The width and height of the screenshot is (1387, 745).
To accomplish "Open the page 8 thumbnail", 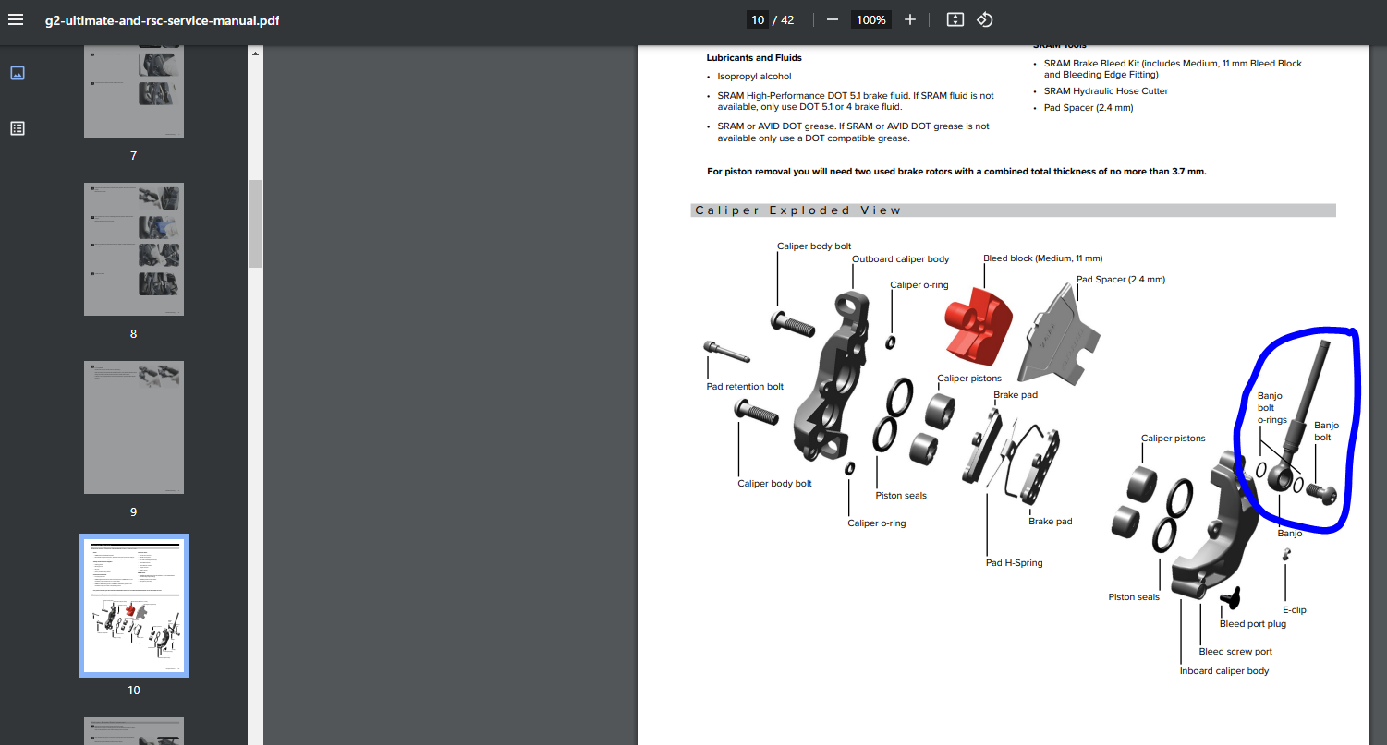I will (134, 249).
